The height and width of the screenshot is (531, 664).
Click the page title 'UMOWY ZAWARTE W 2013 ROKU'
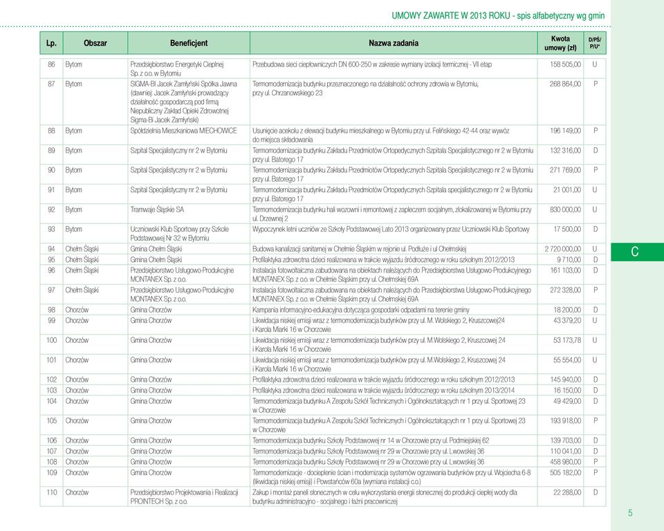(x=450, y=16)
